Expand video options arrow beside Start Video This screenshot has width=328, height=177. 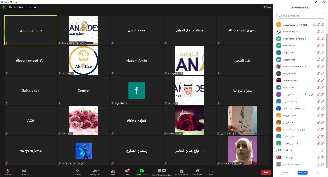pos(30,171)
